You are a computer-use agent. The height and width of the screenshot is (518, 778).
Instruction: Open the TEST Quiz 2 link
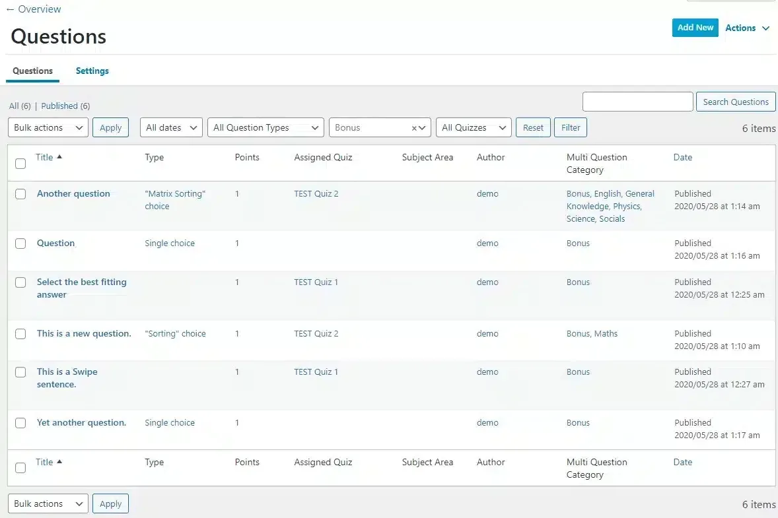tap(316, 194)
